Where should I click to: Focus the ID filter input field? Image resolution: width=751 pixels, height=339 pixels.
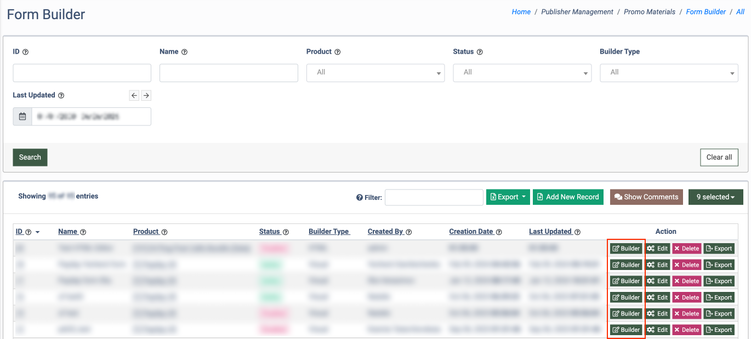[82, 73]
